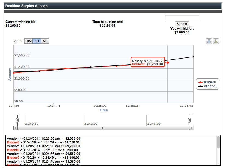The image size is (228, 168).
Task: Click the navigator scrollbar right arrow
Action: (x=191, y=128)
